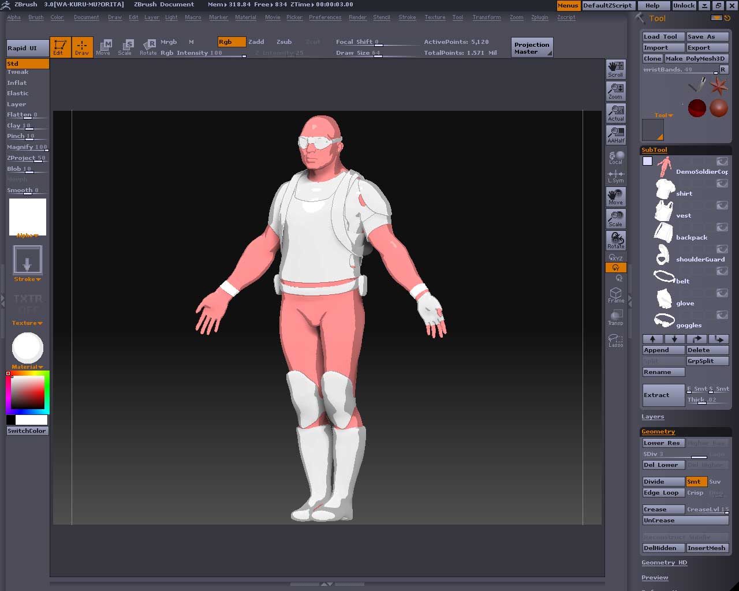Open the Preferences menu
The width and height of the screenshot is (739, 591).
click(325, 17)
